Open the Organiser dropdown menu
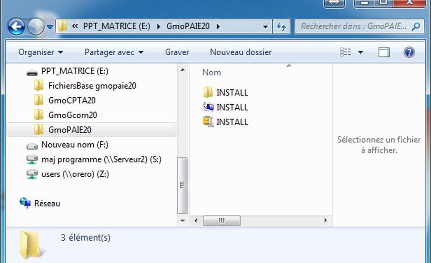The image size is (431, 263). pyautogui.click(x=41, y=52)
